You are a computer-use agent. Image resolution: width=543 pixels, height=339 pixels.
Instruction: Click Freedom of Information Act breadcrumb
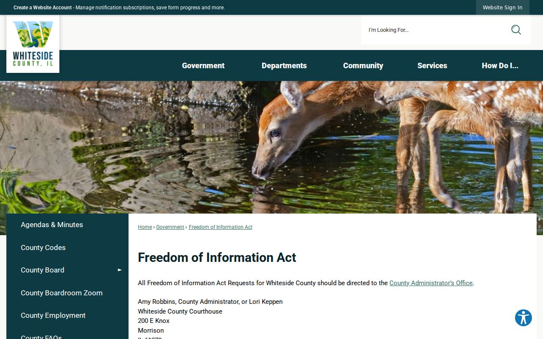click(221, 227)
